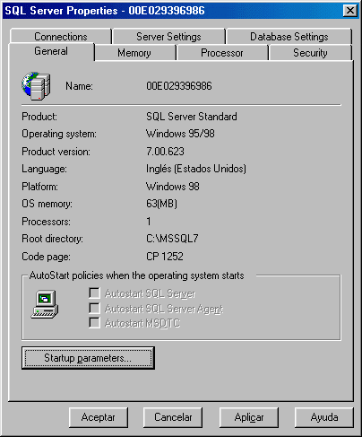Click the platform value 'Windows 98'
This screenshot has height=437, width=362.
coord(173,187)
